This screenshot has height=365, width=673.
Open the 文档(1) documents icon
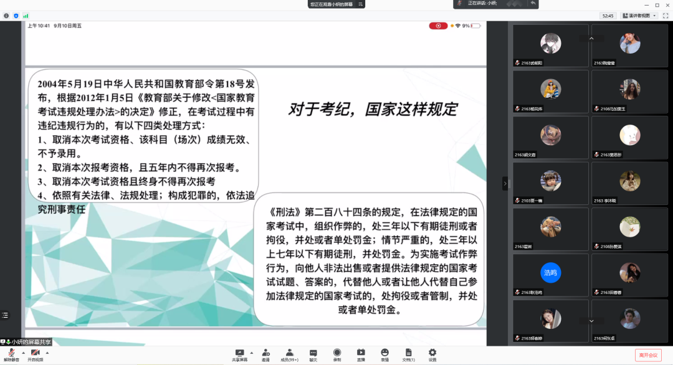(x=408, y=353)
